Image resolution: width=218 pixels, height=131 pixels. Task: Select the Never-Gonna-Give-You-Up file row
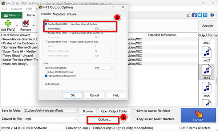[20, 39]
